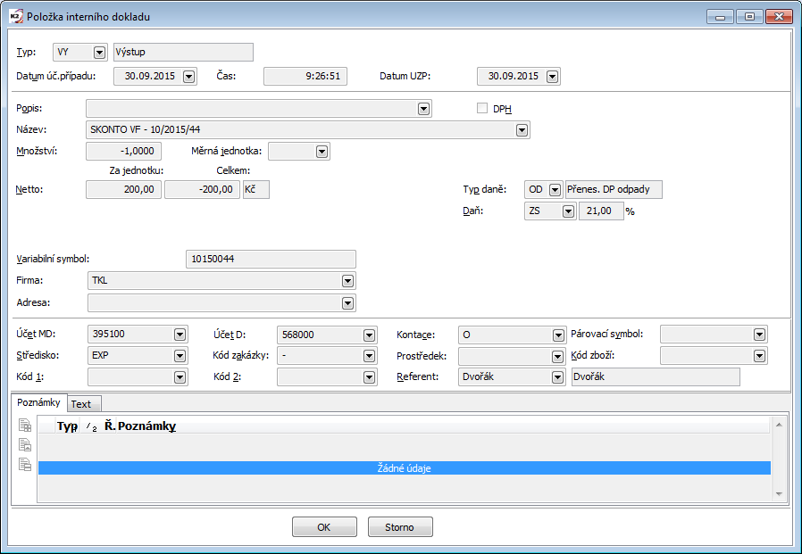Open the Kód 1 dropdown
The width and height of the screenshot is (802, 554).
click(x=180, y=377)
